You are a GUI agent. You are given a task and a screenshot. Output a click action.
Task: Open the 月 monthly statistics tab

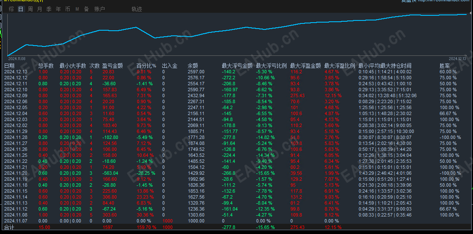click(40, 9)
